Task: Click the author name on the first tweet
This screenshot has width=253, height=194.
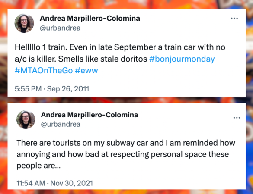Action: click(x=90, y=18)
